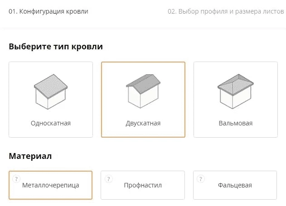This screenshot has width=286, height=206.
Task: Click the number 02 of the second step
Action: pyautogui.click(x=172, y=11)
